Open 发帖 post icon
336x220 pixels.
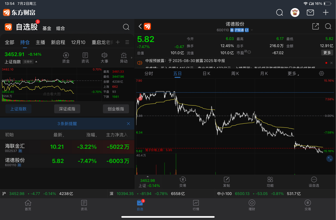tap(227, 182)
